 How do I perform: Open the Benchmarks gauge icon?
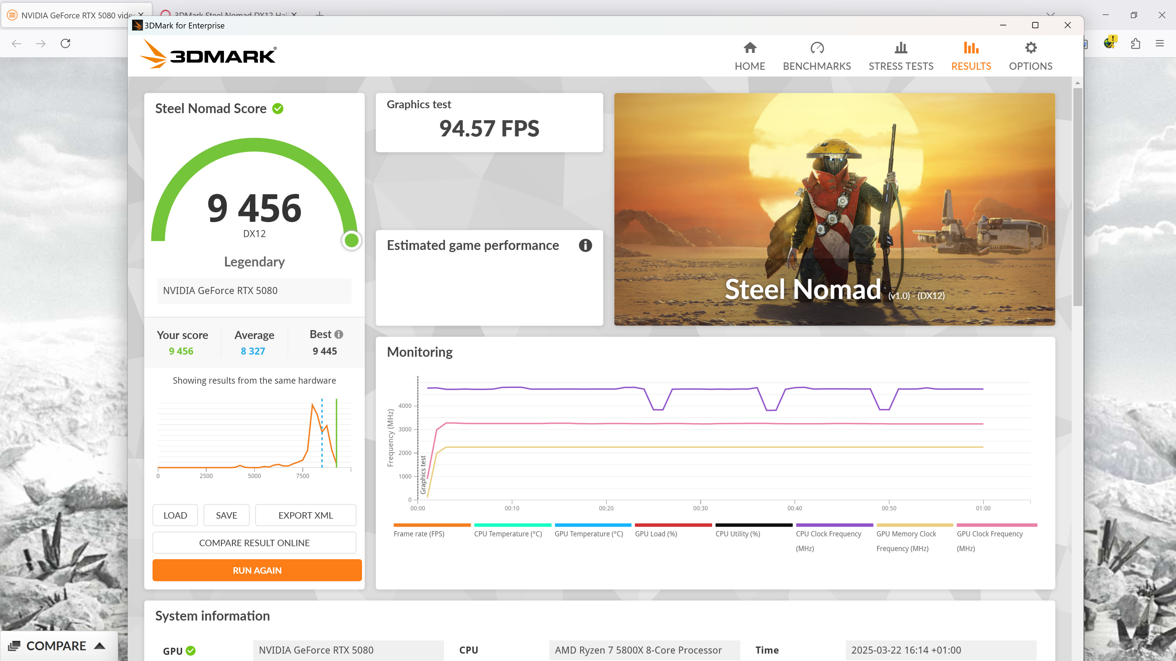click(x=817, y=48)
